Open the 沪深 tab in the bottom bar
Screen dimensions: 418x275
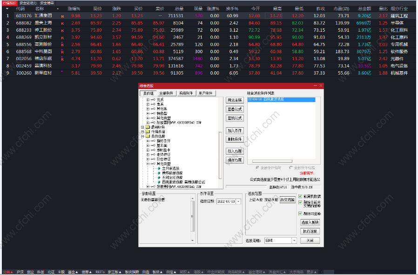pos(20,272)
